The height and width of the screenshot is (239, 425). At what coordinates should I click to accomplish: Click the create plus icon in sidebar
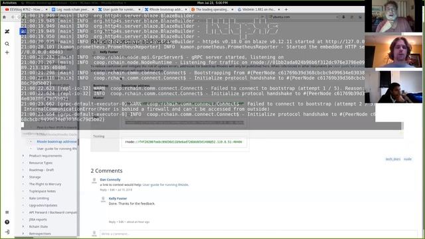7,52
